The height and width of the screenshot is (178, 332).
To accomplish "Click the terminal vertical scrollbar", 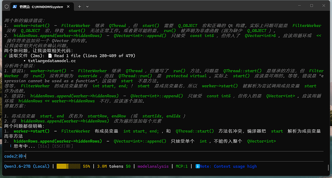I will 328,168.
